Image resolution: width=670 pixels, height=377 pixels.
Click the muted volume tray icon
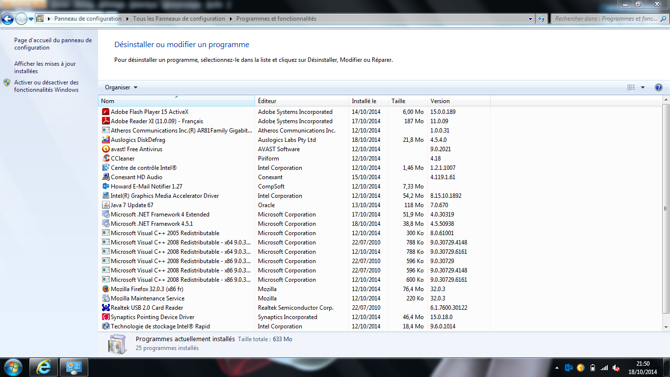[x=617, y=368]
